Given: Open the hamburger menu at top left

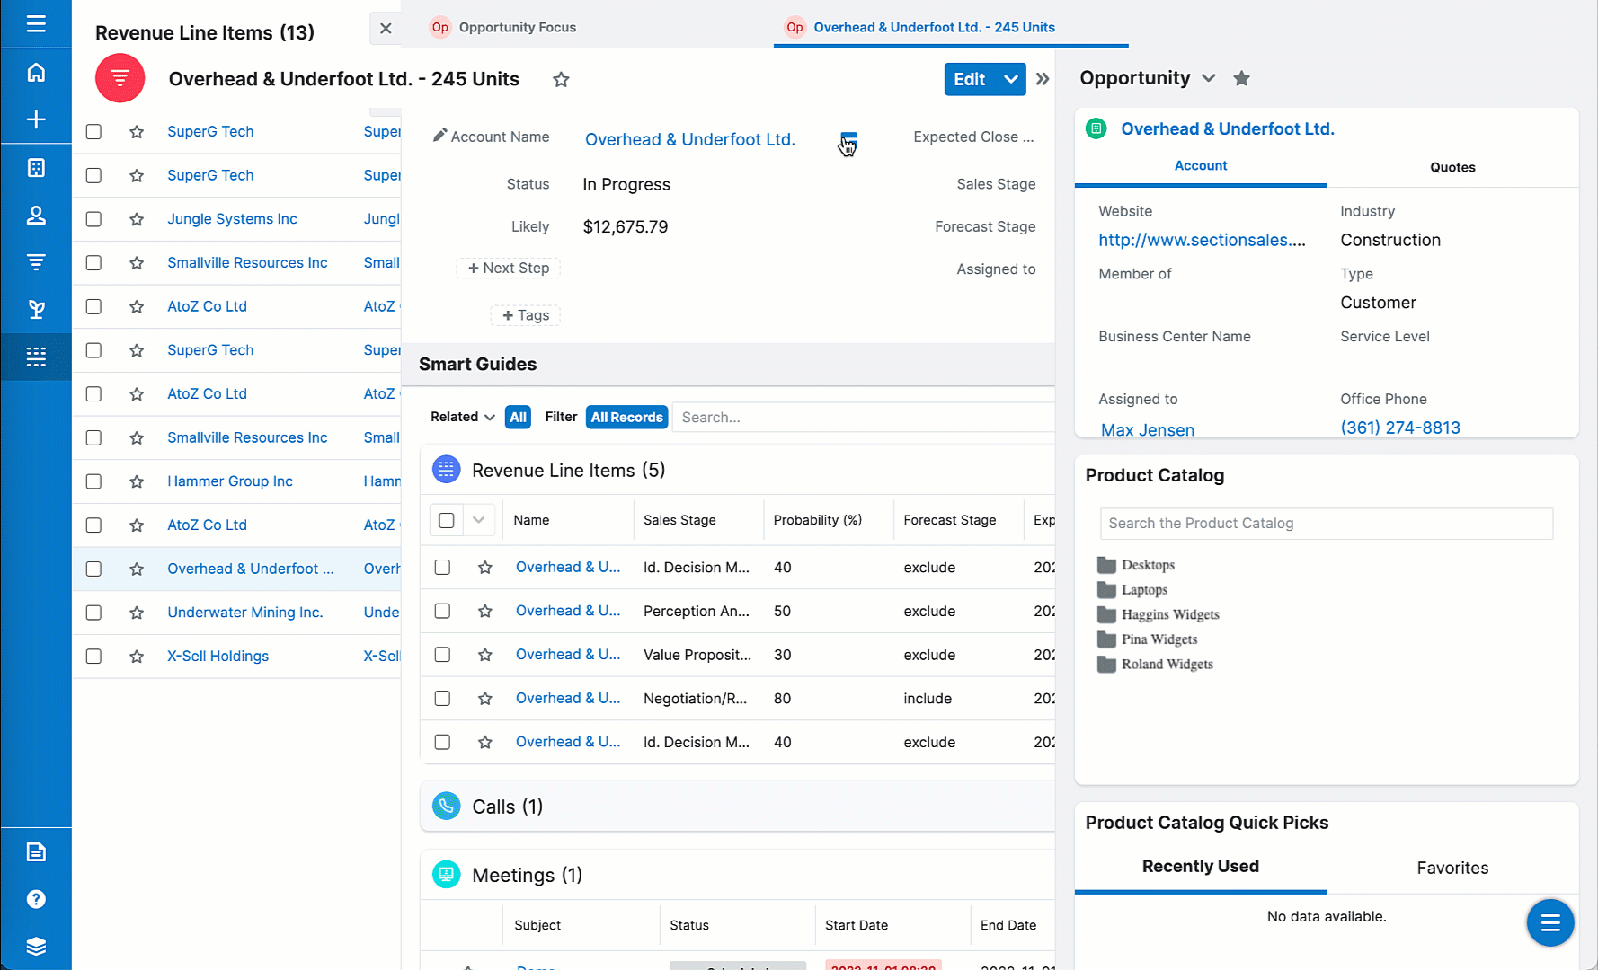Looking at the screenshot, I should click(x=36, y=23).
